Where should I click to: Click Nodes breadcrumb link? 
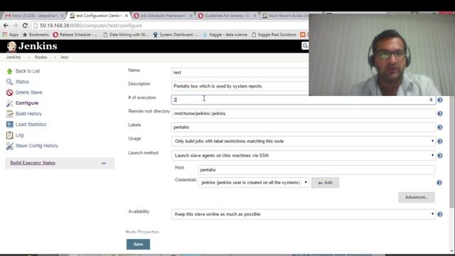[41, 57]
